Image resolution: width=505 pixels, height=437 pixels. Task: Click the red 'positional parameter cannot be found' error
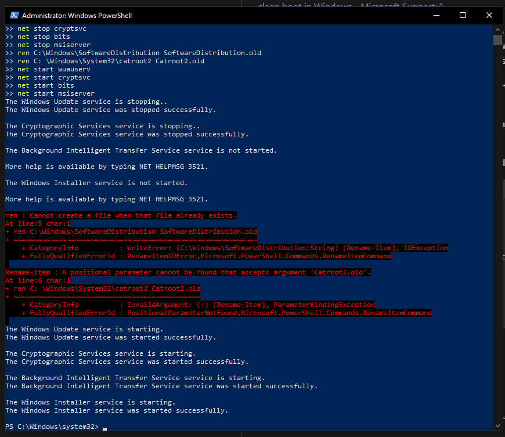click(188, 272)
